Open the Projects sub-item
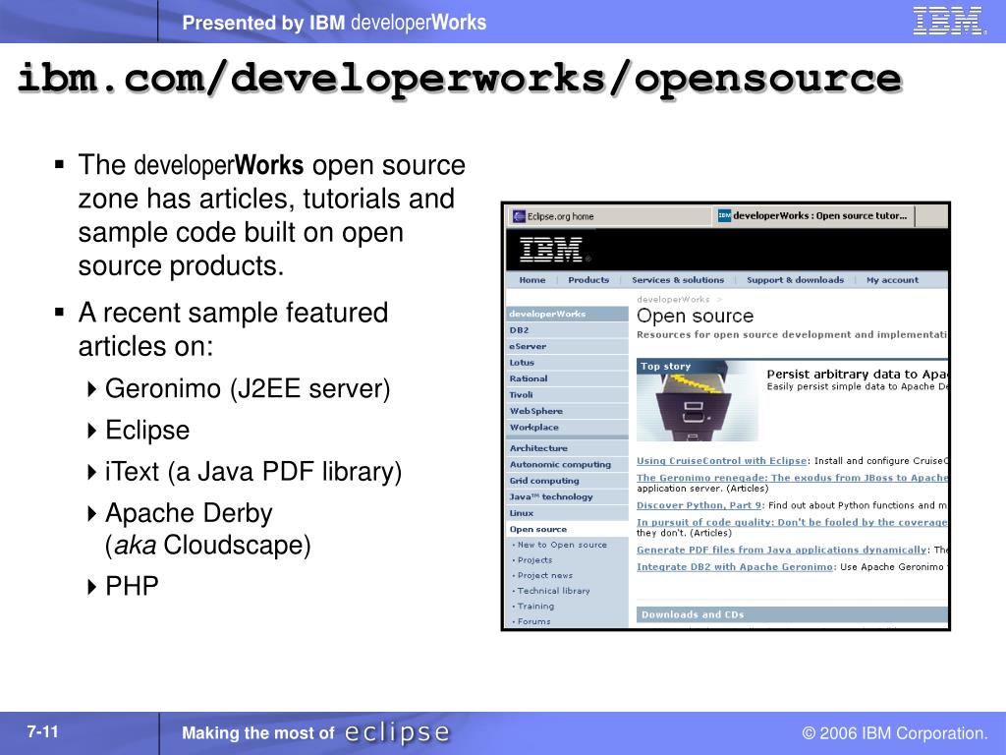The width and height of the screenshot is (1006, 755). coord(533,559)
